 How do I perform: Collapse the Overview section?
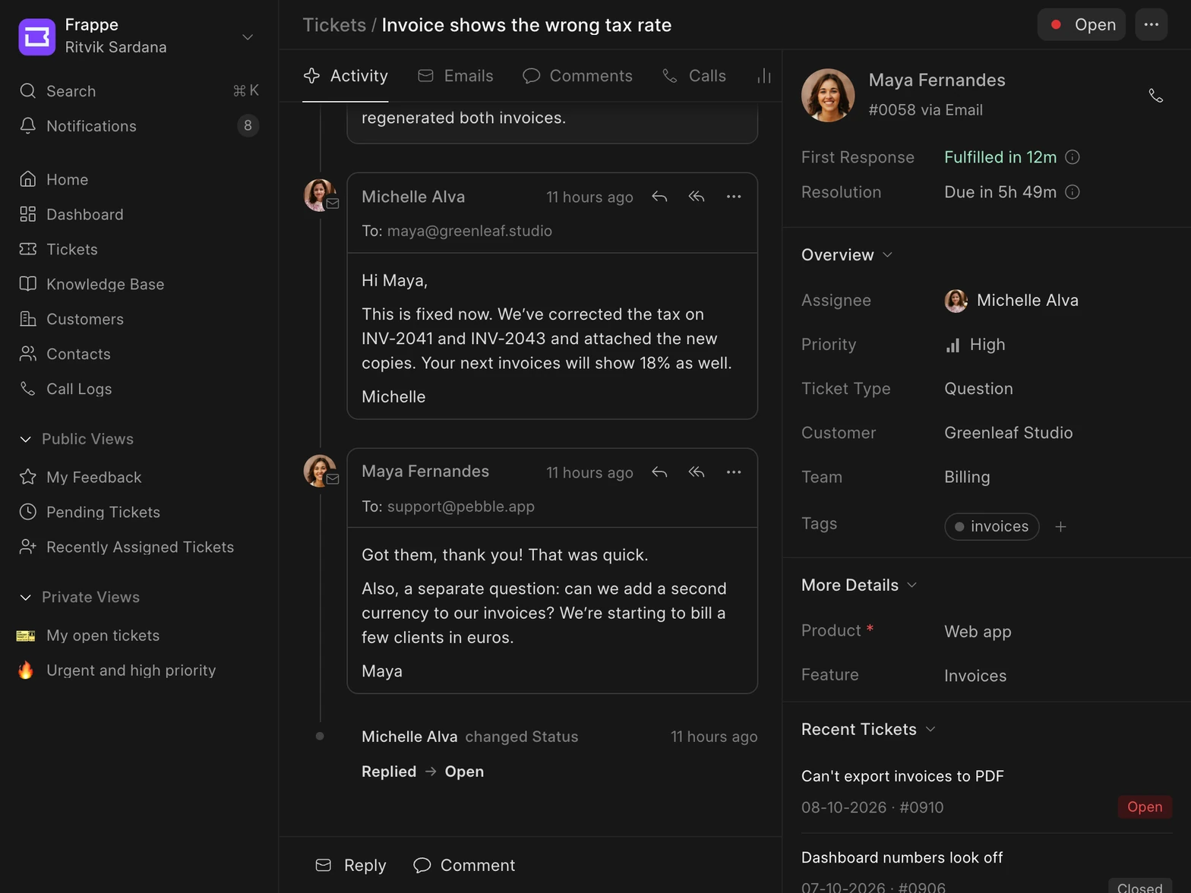[x=847, y=255]
